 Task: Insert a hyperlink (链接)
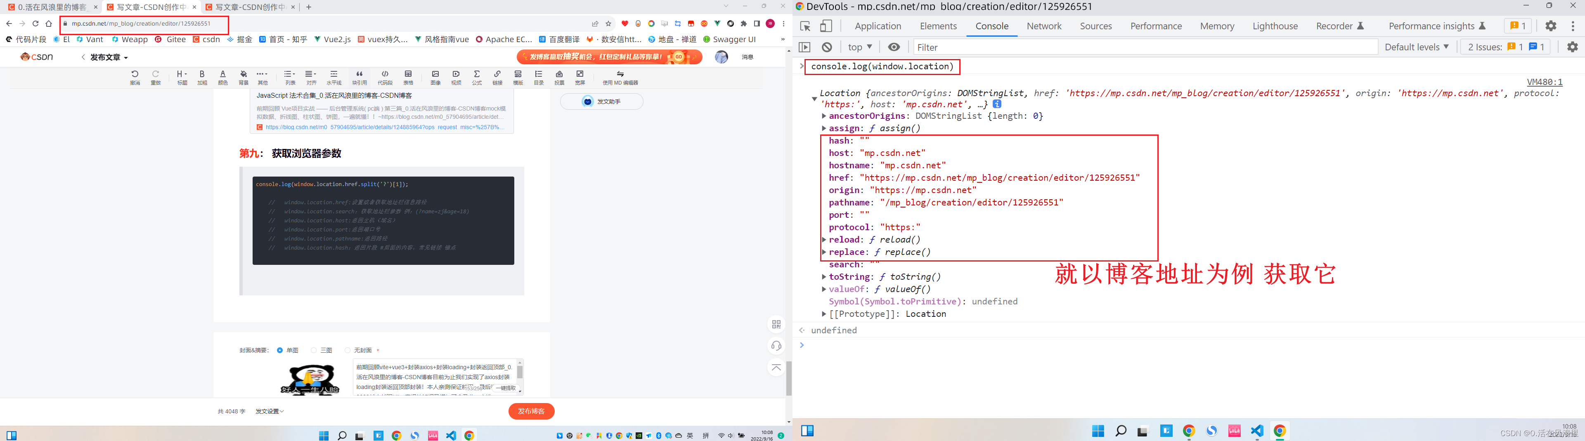tap(497, 78)
